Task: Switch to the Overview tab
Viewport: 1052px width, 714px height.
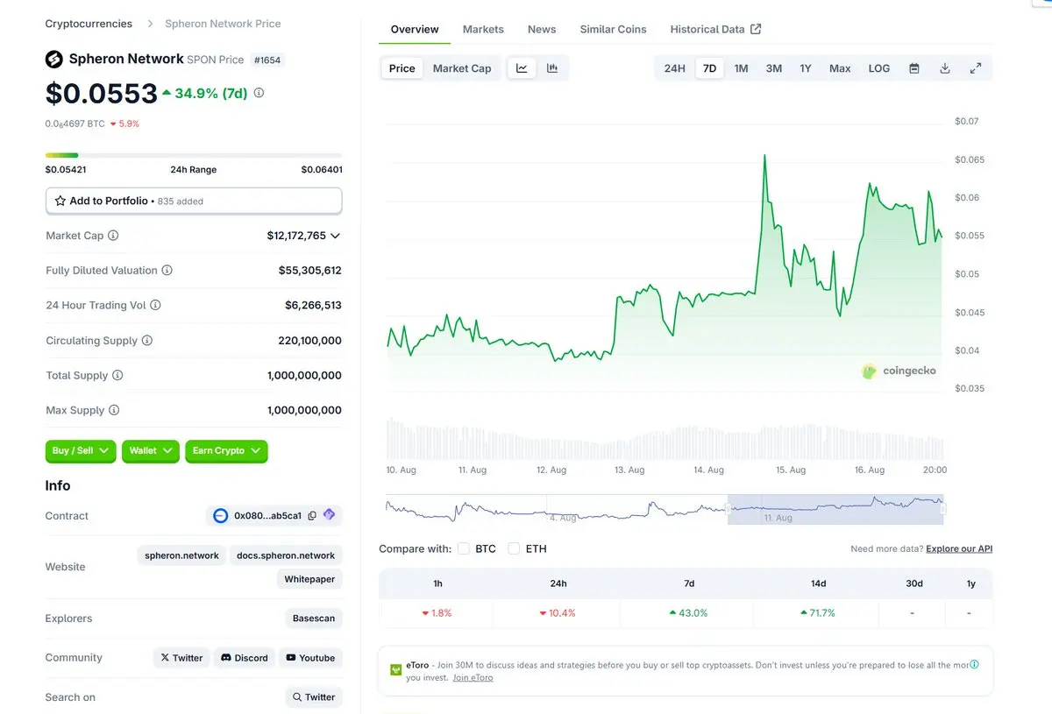Action: [415, 29]
